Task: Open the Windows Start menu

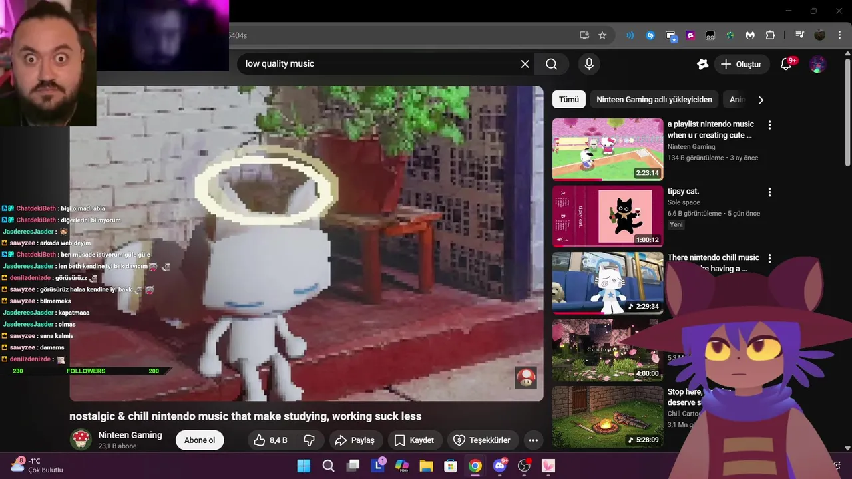Action: pos(304,466)
